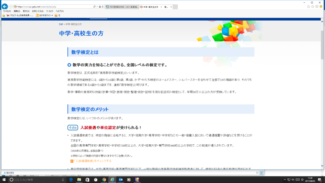The width and height of the screenshot is (325, 183).
Task: Open the ファイル(F) menu
Action: (x=7, y=11)
